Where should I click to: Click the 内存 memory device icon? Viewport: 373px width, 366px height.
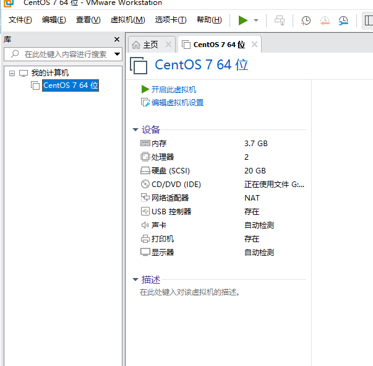click(x=145, y=143)
